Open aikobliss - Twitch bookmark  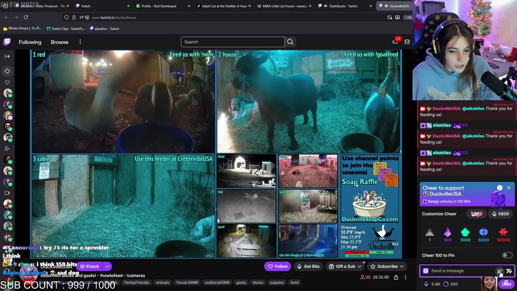pos(104,29)
